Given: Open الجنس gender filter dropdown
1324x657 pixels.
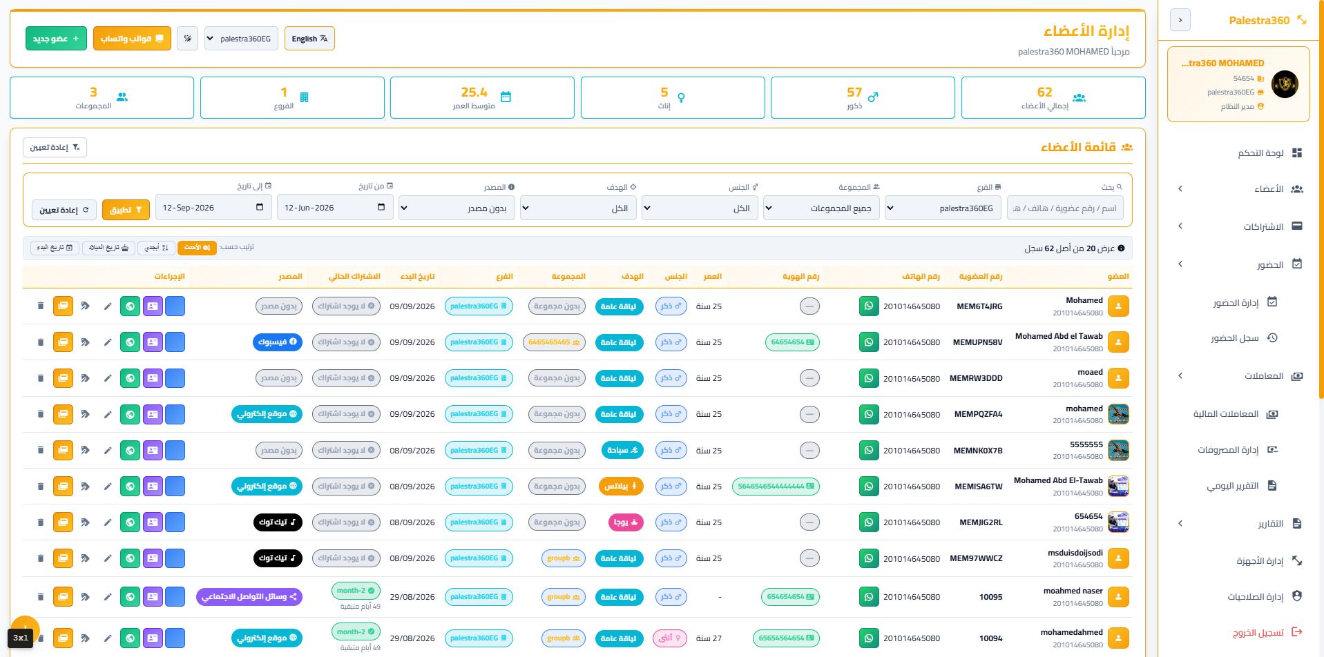Looking at the screenshot, I should tap(700, 208).
